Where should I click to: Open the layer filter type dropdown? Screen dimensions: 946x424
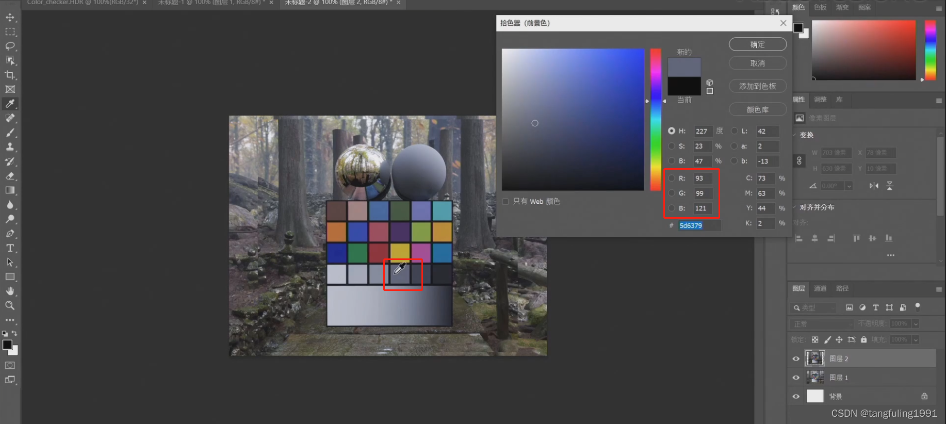pos(813,307)
